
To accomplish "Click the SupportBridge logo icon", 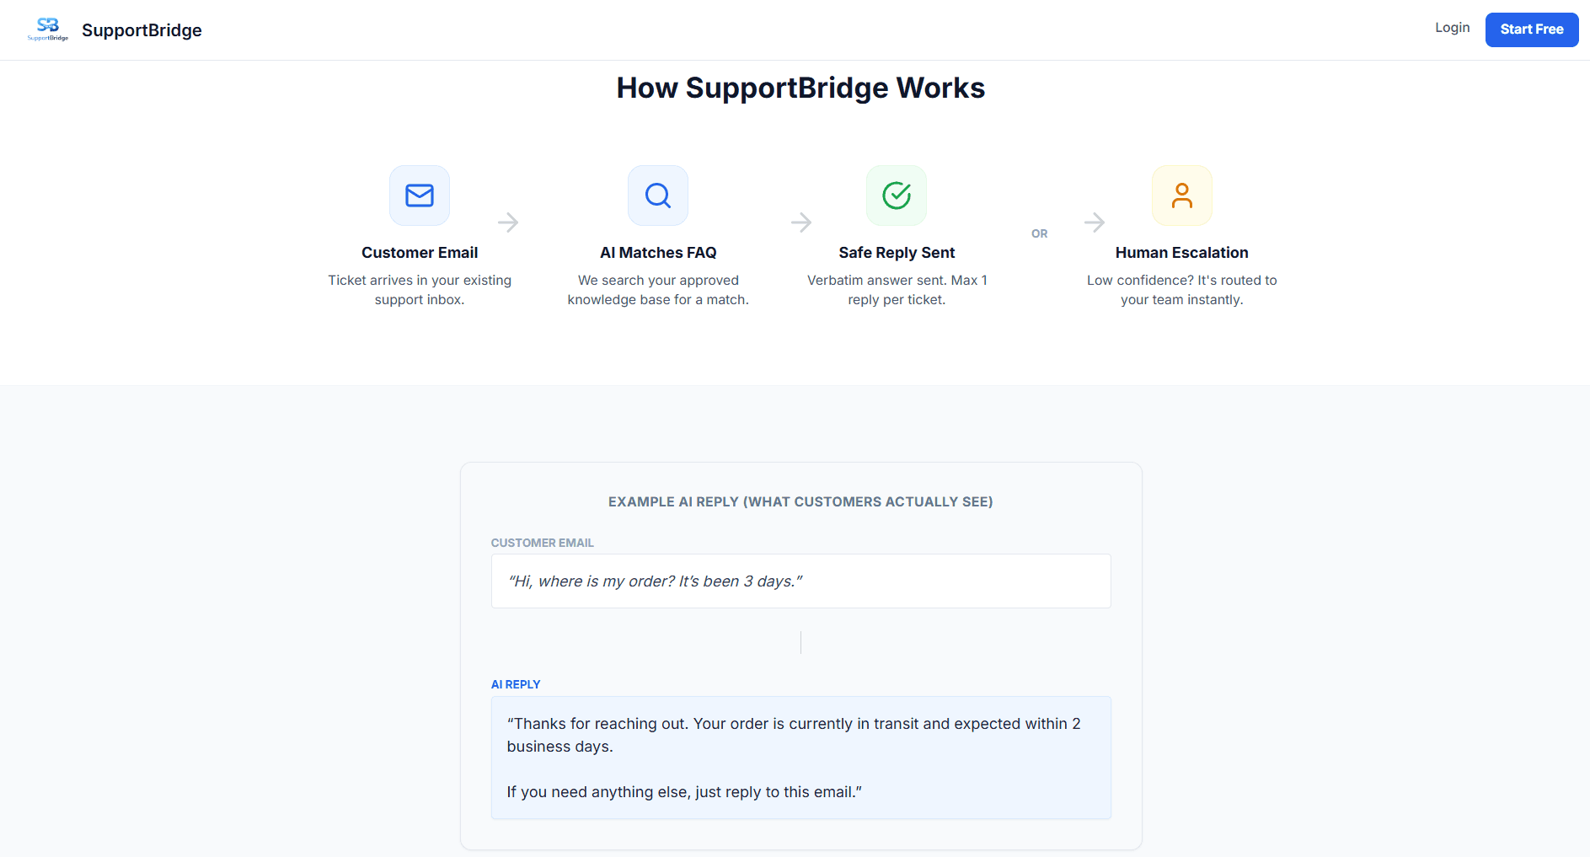I will [48, 29].
